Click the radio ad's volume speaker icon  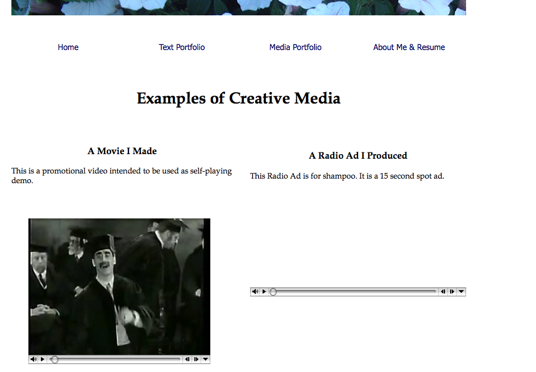coord(255,292)
